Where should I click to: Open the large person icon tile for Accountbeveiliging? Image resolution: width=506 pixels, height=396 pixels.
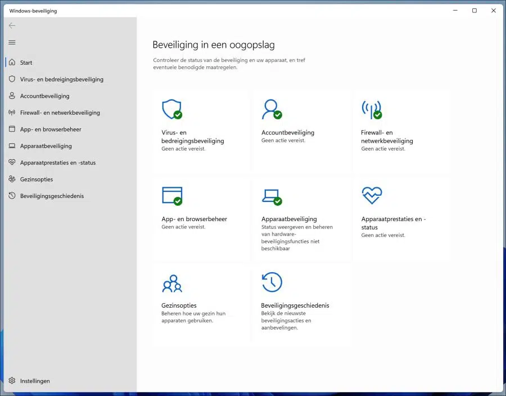point(272,110)
